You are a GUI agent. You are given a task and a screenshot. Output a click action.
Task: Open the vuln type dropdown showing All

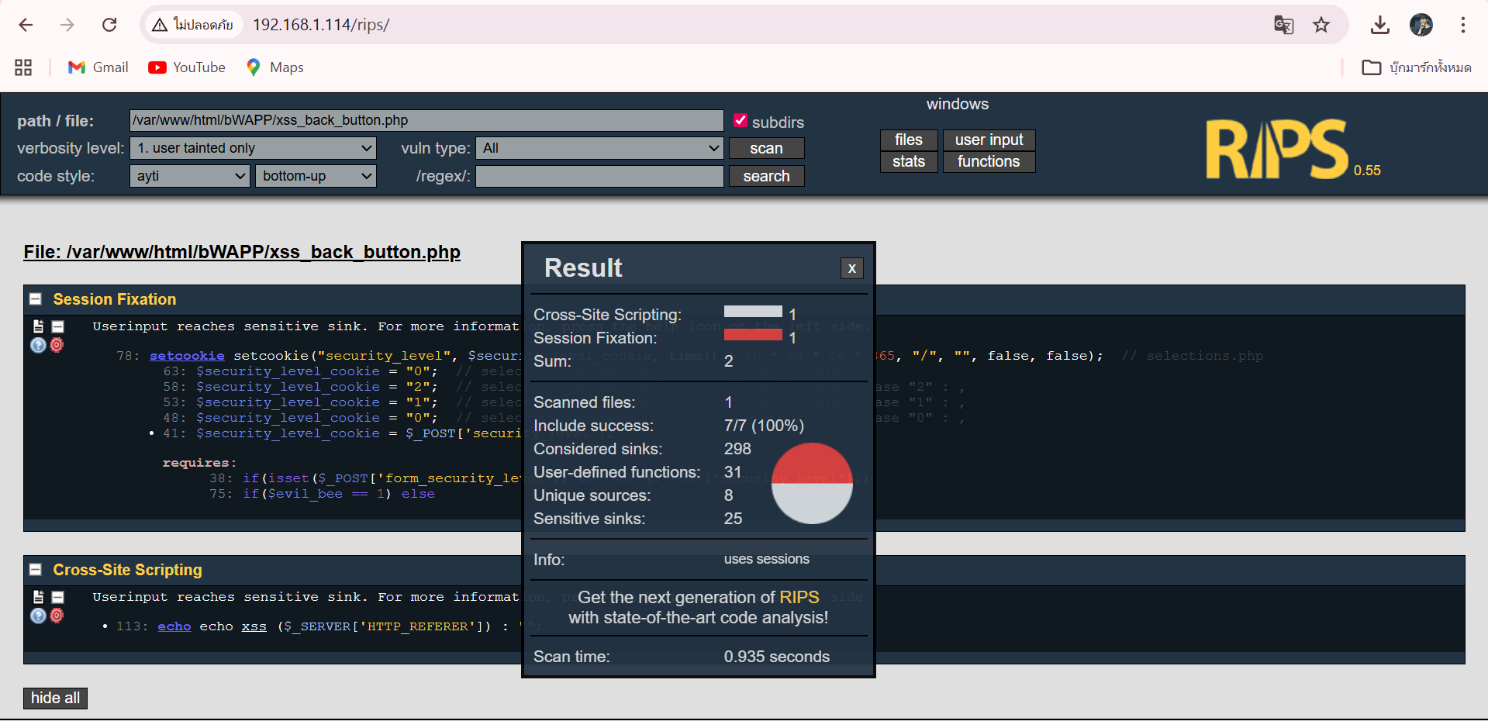pos(600,148)
